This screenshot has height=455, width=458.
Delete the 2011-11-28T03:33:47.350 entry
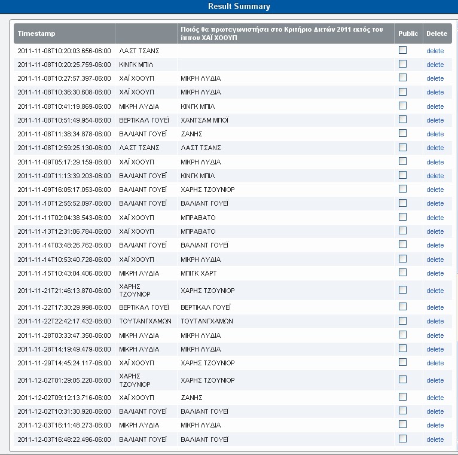(x=435, y=335)
